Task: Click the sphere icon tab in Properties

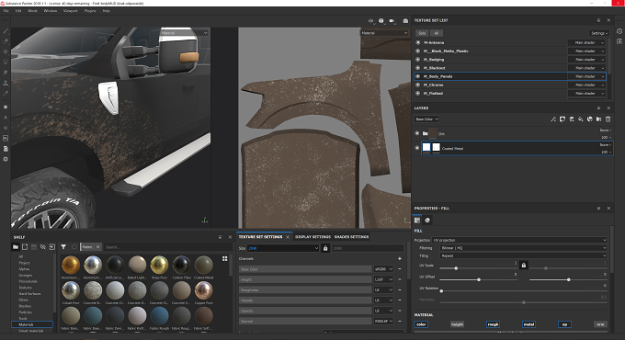Action: (x=427, y=220)
